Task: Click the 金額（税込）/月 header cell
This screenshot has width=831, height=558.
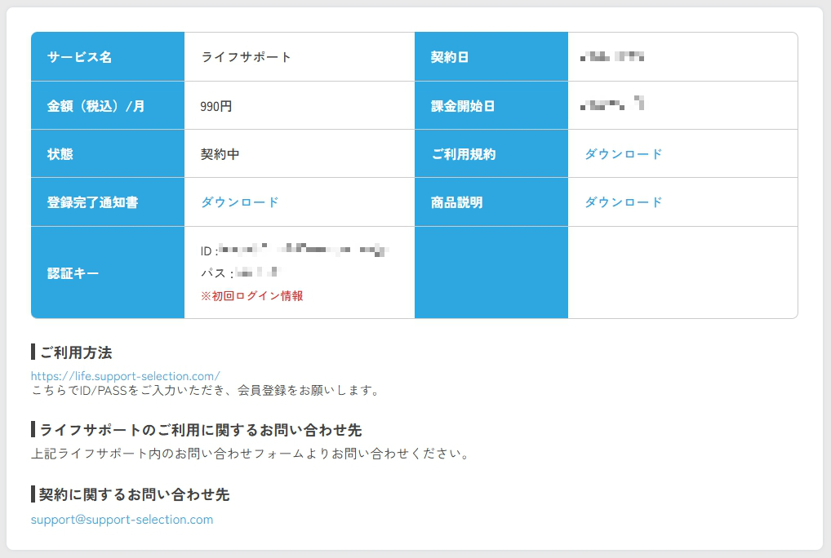Action: point(96,106)
